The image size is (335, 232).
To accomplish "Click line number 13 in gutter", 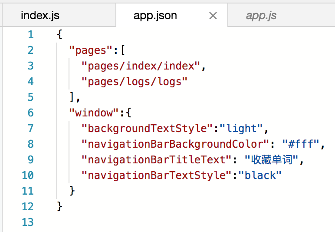I will [x=28, y=222].
